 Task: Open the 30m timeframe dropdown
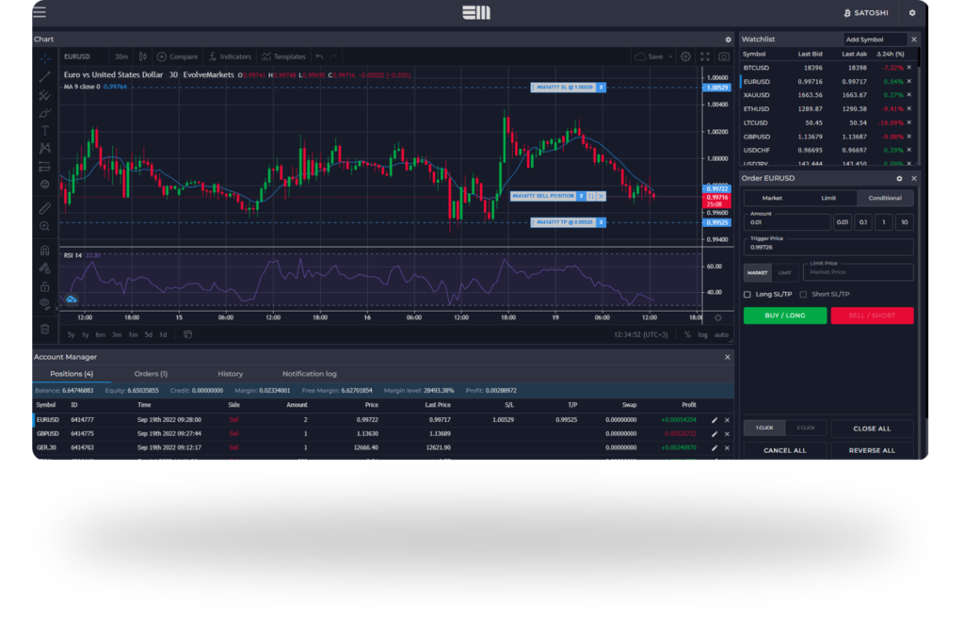point(121,57)
